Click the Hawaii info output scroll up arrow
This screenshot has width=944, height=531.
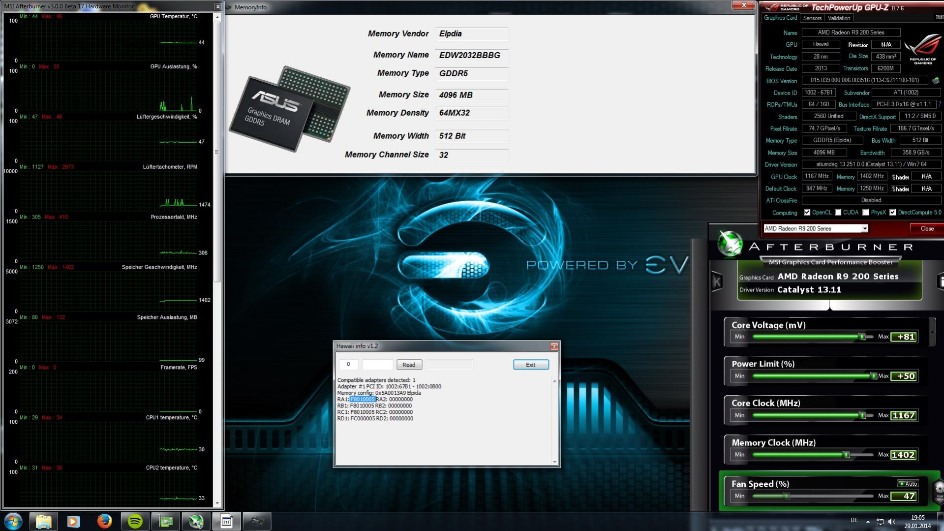(554, 381)
